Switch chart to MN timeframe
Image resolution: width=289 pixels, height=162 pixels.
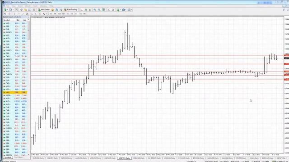[x=84, y=14]
